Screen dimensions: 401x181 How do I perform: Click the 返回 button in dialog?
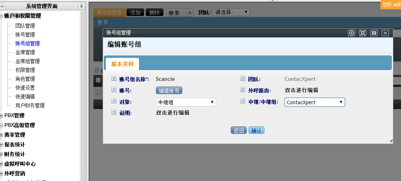tap(238, 130)
